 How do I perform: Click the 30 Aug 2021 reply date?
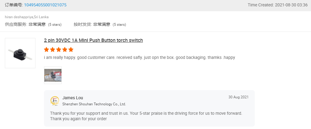click(238, 97)
